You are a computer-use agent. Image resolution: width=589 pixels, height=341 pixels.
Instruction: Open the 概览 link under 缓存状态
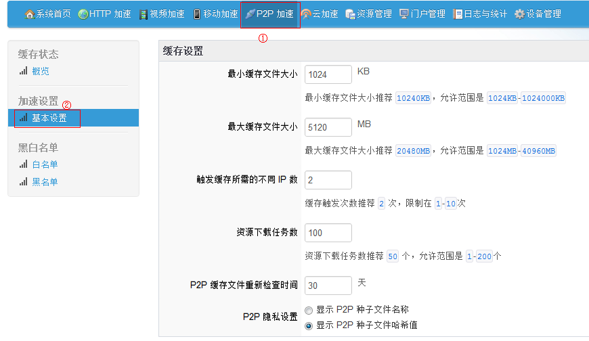click(x=41, y=71)
